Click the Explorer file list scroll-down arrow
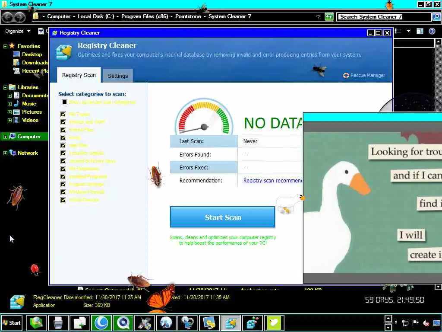 tap(439, 287)
